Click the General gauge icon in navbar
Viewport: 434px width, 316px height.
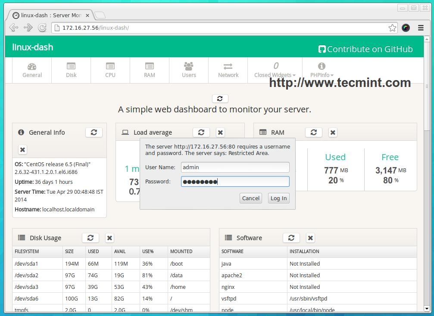point(32,66)
